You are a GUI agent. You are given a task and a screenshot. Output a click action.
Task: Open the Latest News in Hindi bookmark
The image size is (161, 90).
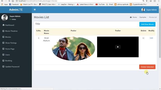(x=85, y=4)
